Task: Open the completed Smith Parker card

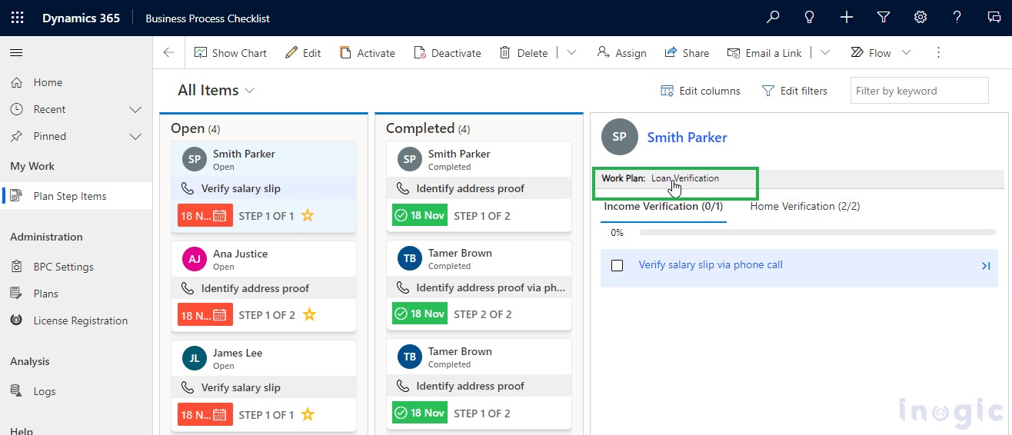Action: [x=479, y=187]
